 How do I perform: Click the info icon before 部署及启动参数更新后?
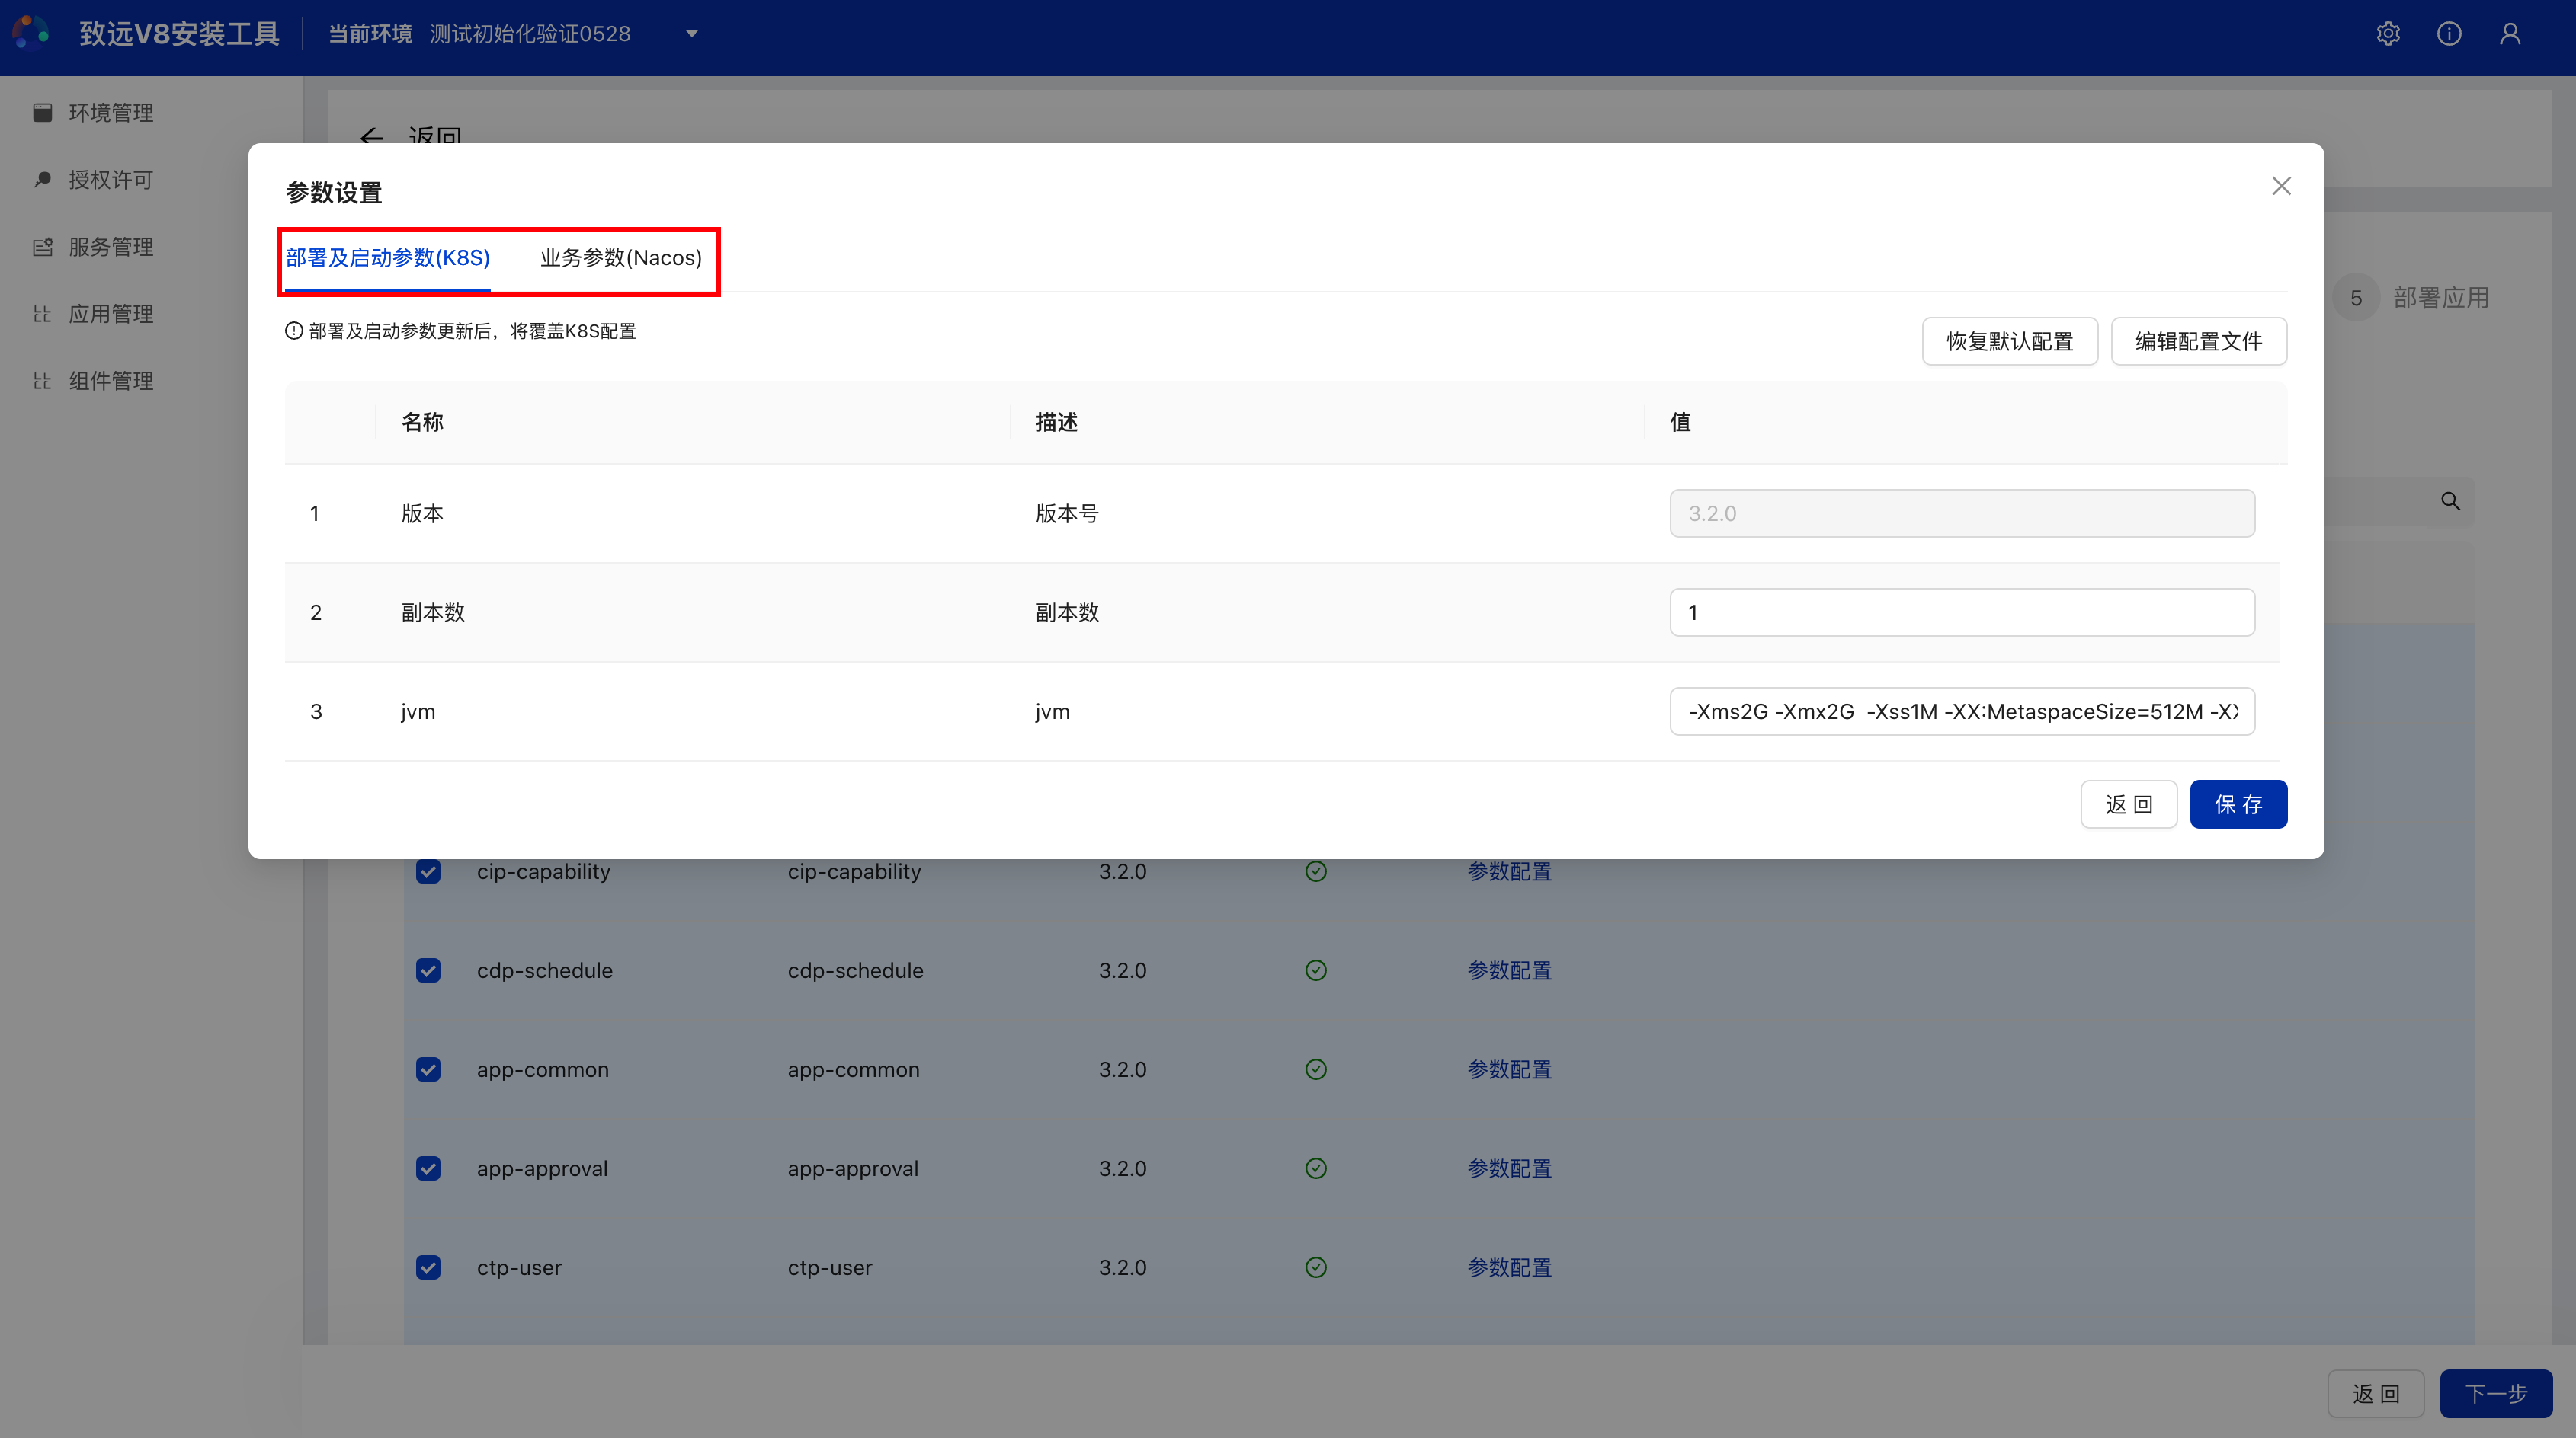click(x=294, y=331)
